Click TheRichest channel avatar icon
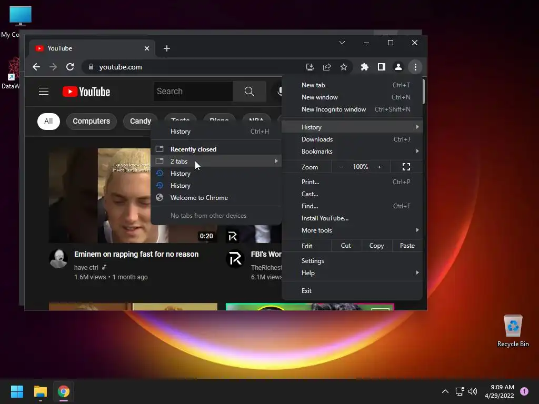Viewport: 539px width, 404px height. [235, 259]
